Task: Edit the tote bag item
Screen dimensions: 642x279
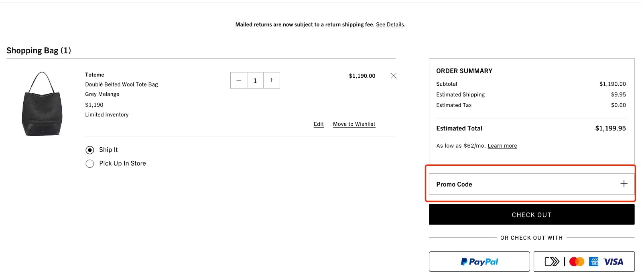Action: tap(318, 124)
